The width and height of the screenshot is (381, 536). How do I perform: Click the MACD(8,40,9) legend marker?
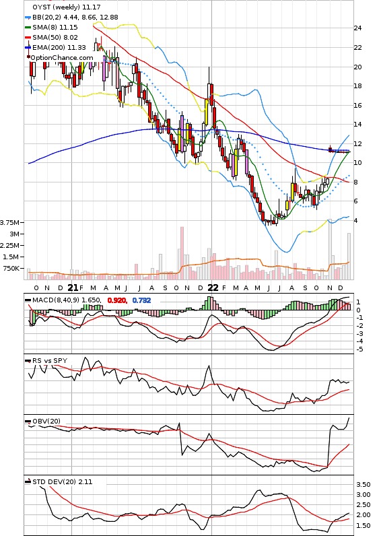[x=28, y=300]
